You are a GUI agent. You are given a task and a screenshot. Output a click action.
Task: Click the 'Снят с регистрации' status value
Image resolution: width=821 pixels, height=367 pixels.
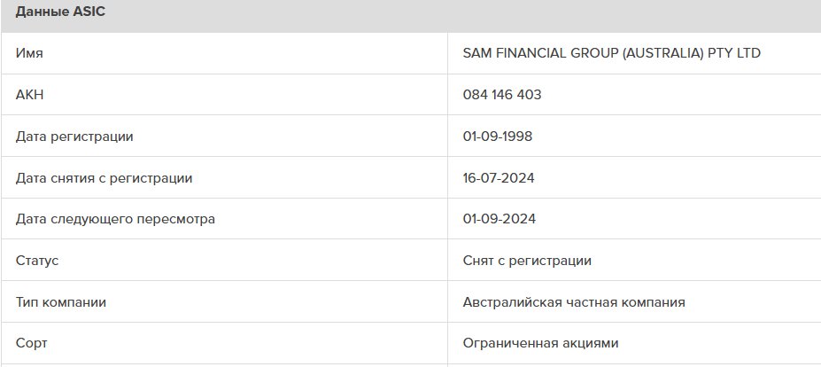[x=527, y=261]
